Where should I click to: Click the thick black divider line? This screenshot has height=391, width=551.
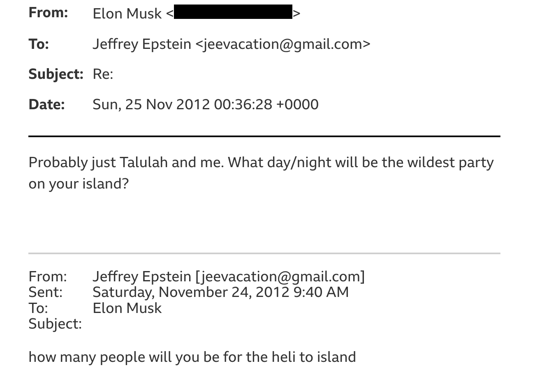[264, 136]
